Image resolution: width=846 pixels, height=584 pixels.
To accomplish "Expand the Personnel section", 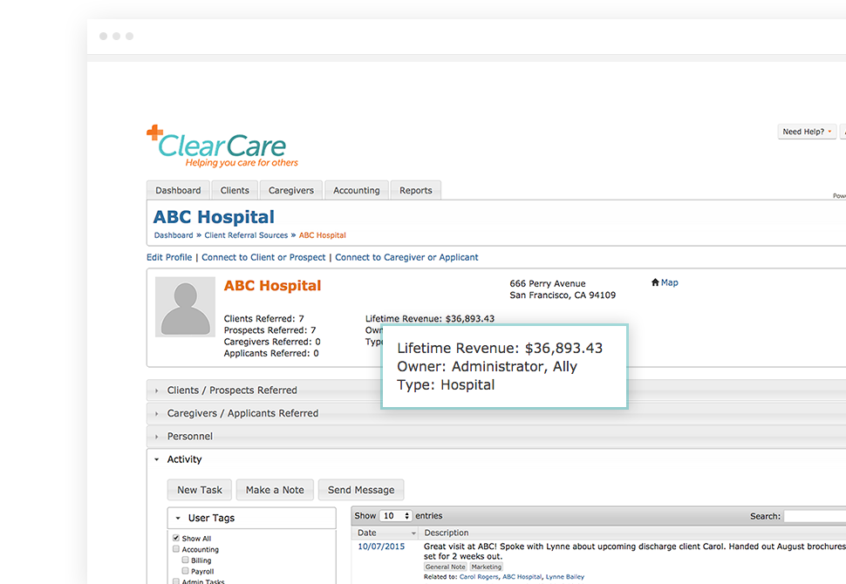I will pos(496,436).
